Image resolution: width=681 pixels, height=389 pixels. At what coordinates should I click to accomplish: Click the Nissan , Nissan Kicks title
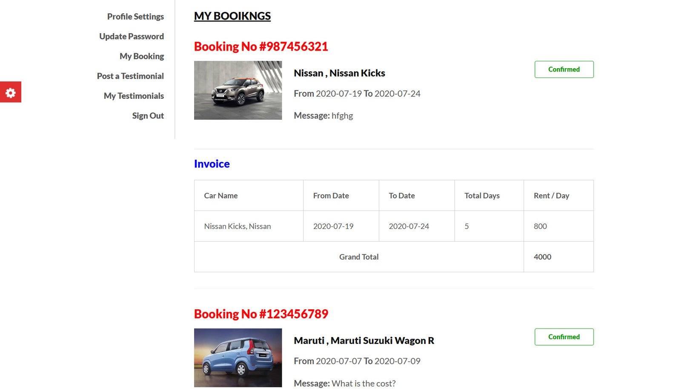click(x=339, y=73)
